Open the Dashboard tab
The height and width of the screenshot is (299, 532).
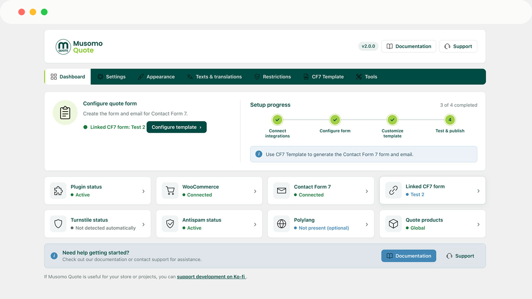click(x=68, y=77)
